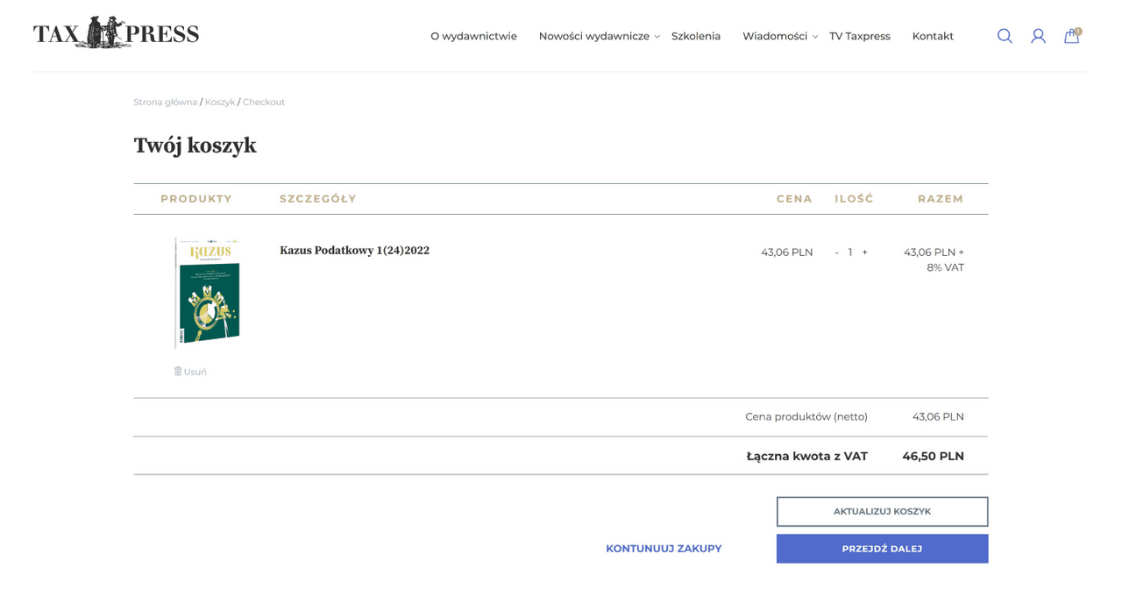Click the total 46,50 PLN amount
Screen dimensions: 1122x611
tap(933, 457)
